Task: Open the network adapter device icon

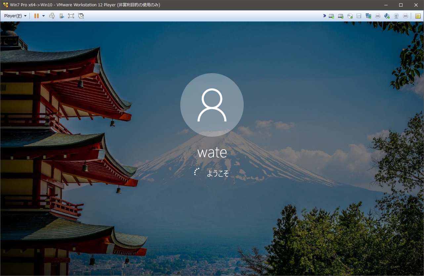Action: click(368, 16)
